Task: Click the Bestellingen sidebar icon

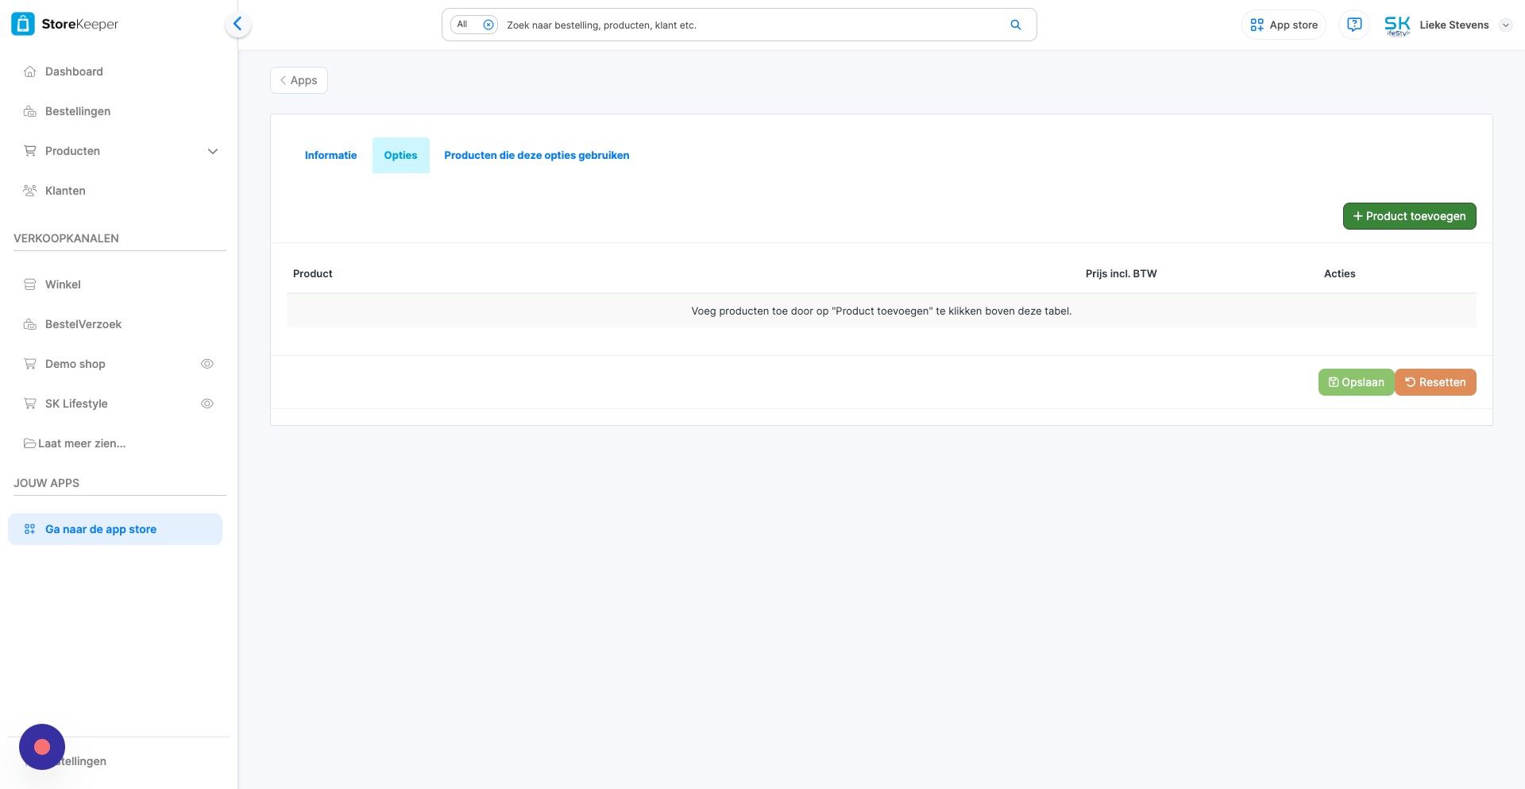Action: coord(30,111)
